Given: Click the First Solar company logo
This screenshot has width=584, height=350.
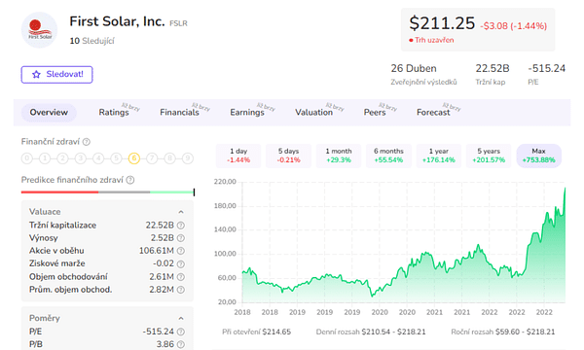Looking at the screenshot, I should 40,30.
